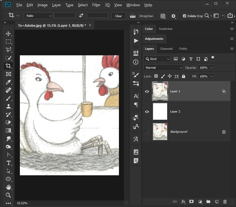Open the Opacity slider dropdown arrow
The image size is (236, 207).
tap(211, 68)
